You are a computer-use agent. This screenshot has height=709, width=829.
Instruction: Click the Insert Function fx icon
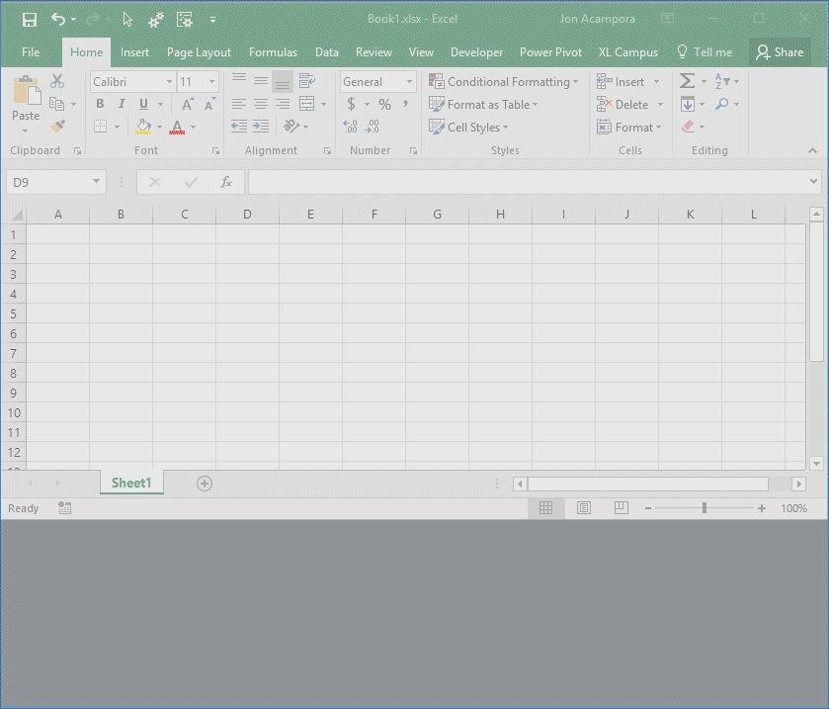(226, 182)
